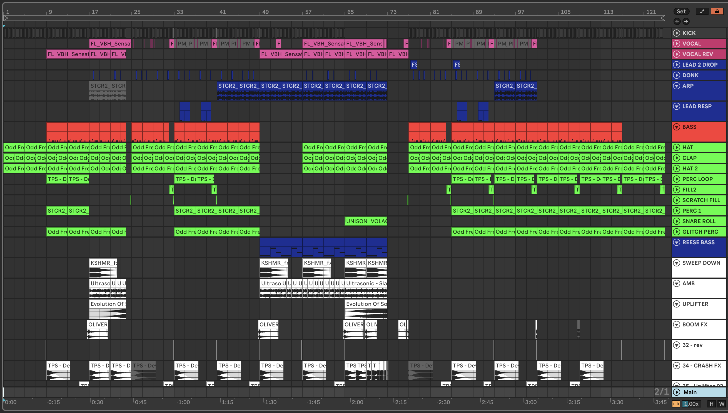Unfold the CLAP track

coord(677,158)
